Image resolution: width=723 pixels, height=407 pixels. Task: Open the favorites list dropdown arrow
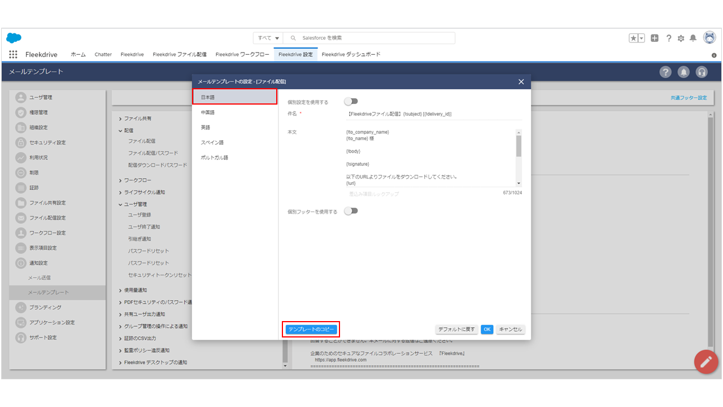point(642,38)
